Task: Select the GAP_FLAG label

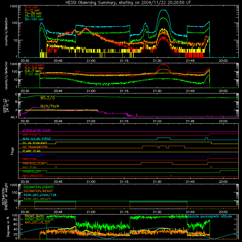Action: pos(30,135)
